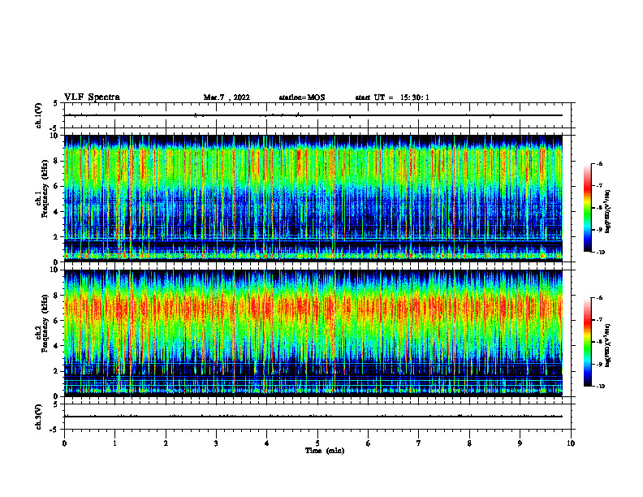
Task: Click the '-10' label on ch.2 color scale
Action: [600, 387]
